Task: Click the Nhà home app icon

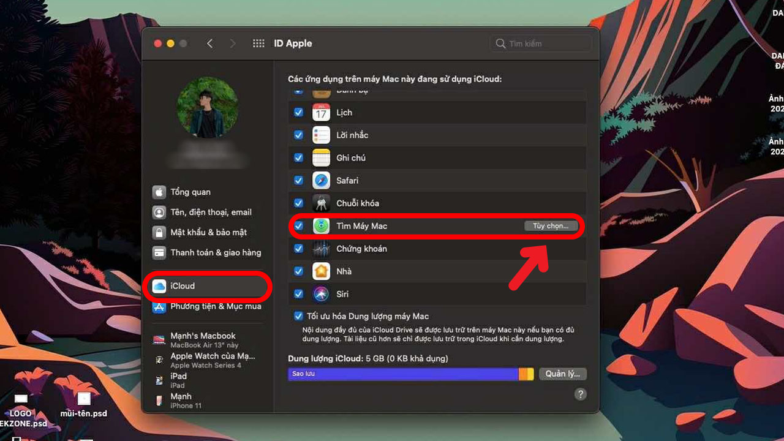Action: point(321,271)
